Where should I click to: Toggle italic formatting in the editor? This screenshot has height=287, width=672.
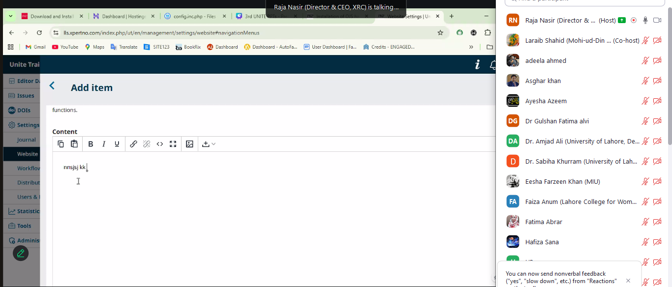pyautogui.click(x=104, y=144)
